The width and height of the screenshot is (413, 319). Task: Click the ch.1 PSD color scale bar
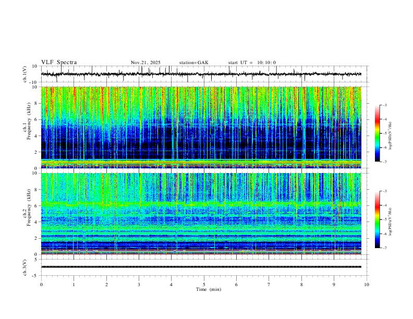tap(377, 133)
